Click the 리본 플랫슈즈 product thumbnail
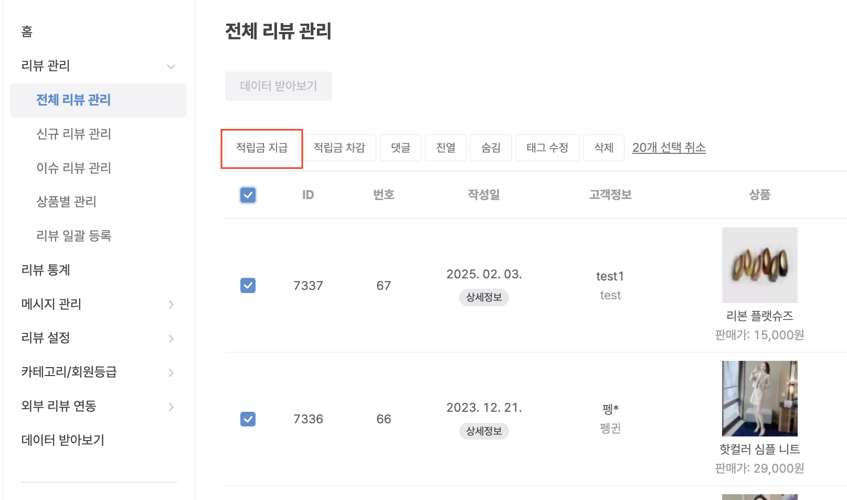The image size is (847, 500). pos(759,265)
